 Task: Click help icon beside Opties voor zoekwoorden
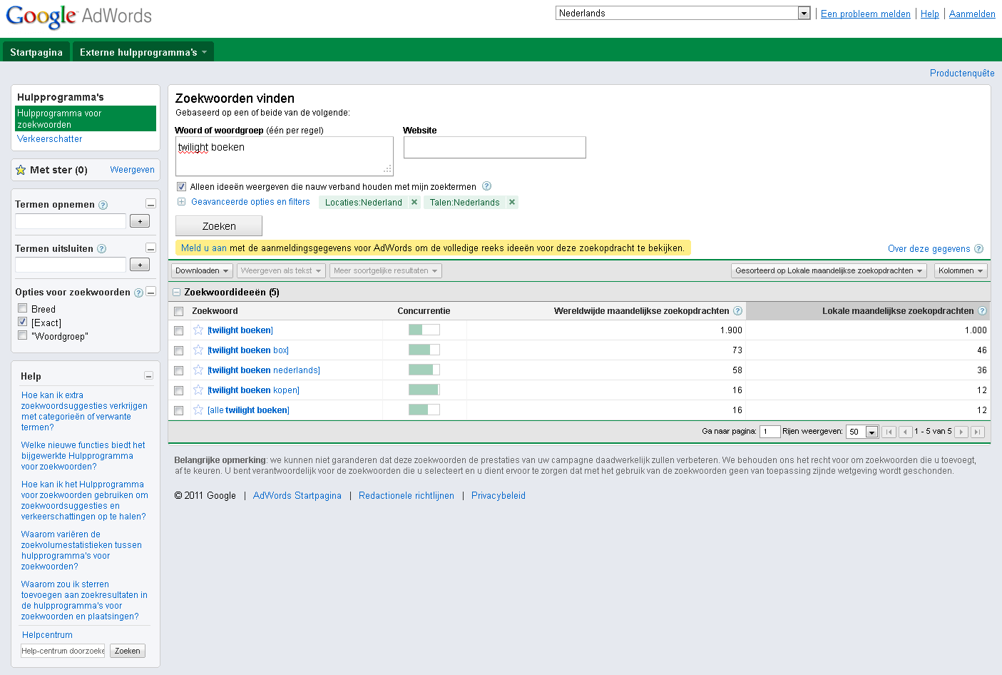138,293
